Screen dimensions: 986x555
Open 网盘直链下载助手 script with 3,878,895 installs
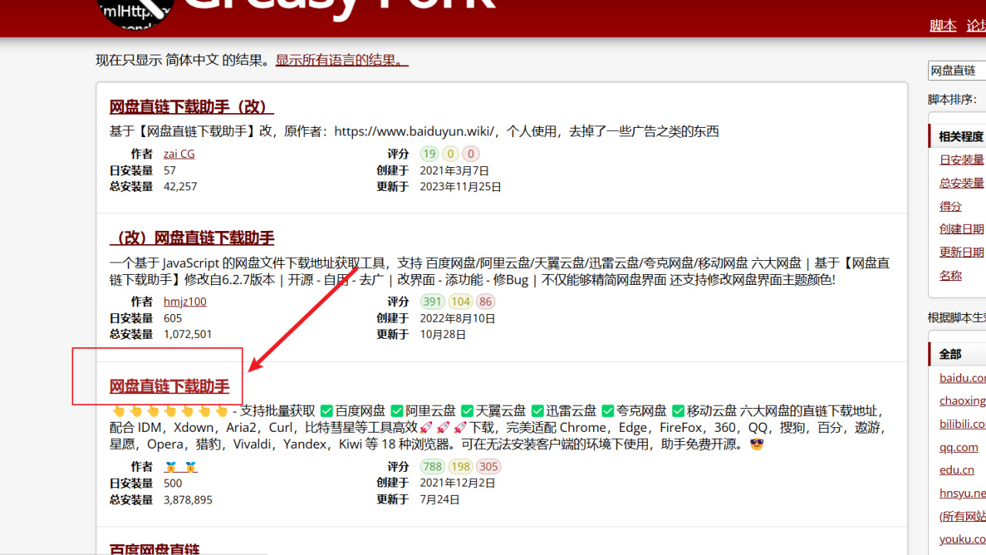point(169,386)
